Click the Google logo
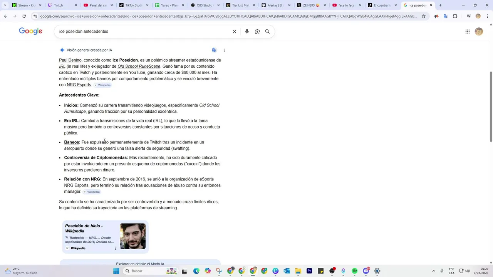Image resolution: width=493 pixels, height=277 pixels. (x=30, y=32)
